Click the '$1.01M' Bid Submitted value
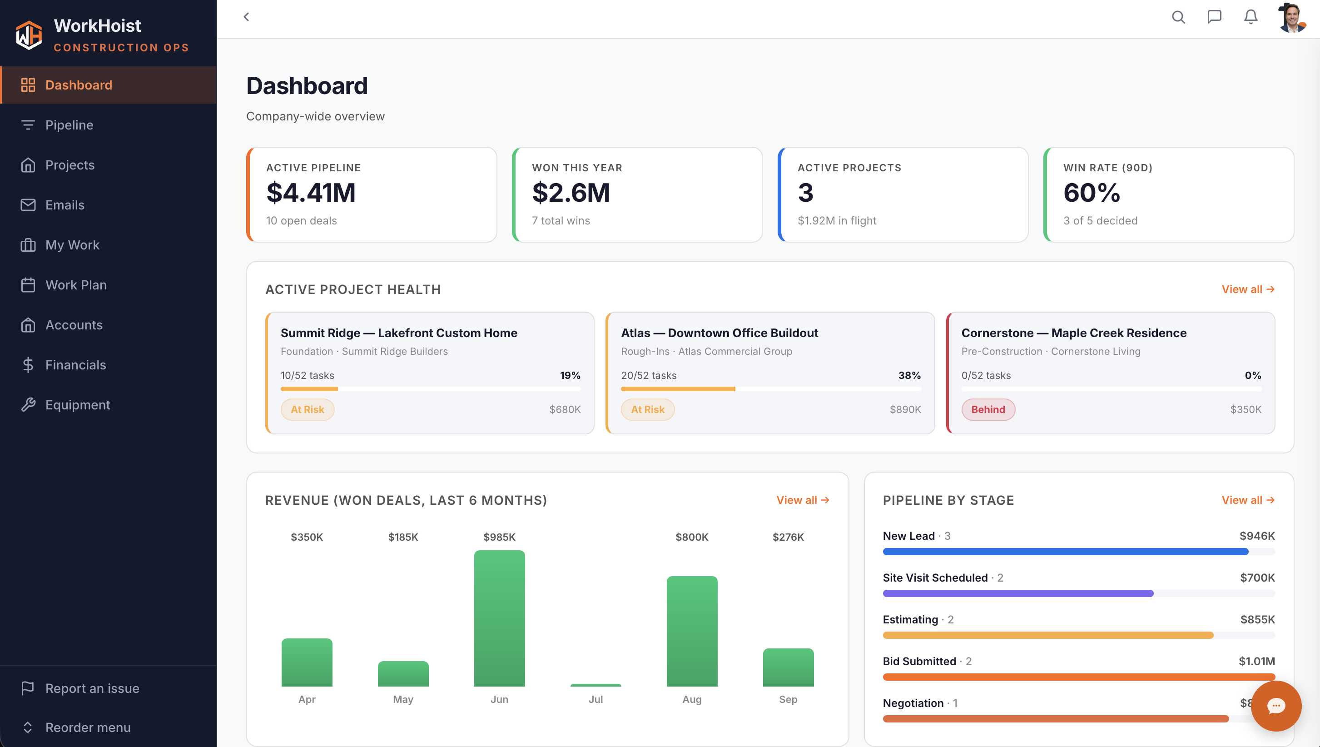 coord(1256,661)
